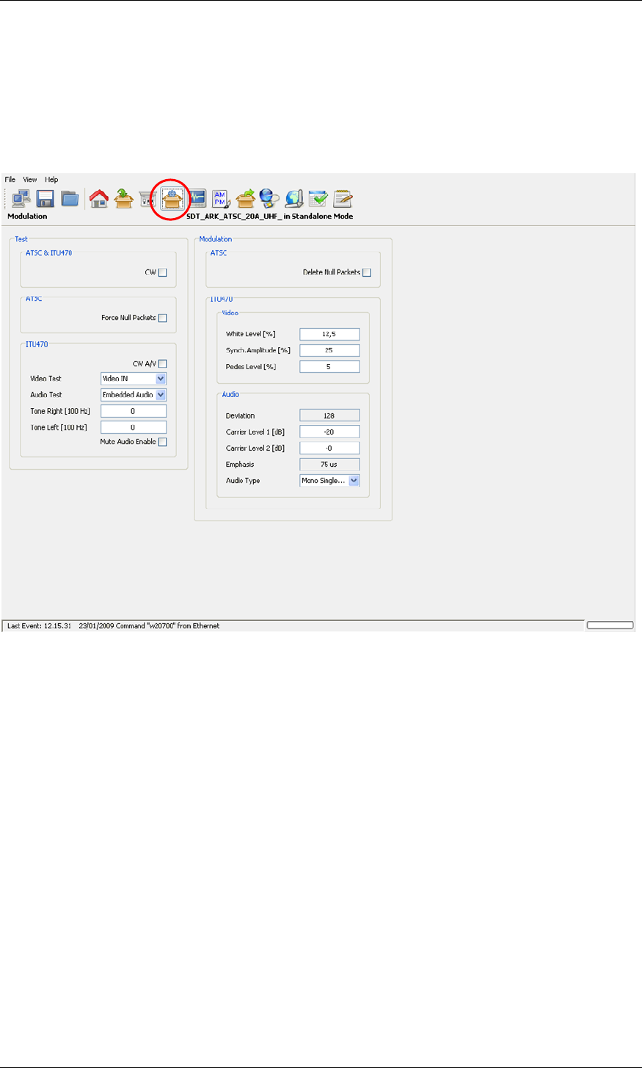The width and height of the screenshot is (642, 1068).
Task: Check the Delete Null Packets box
Action: tap(367, 272)
